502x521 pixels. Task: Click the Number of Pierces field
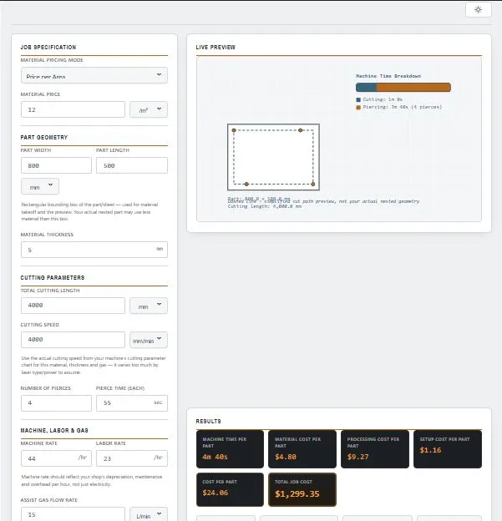pos(56,403)
